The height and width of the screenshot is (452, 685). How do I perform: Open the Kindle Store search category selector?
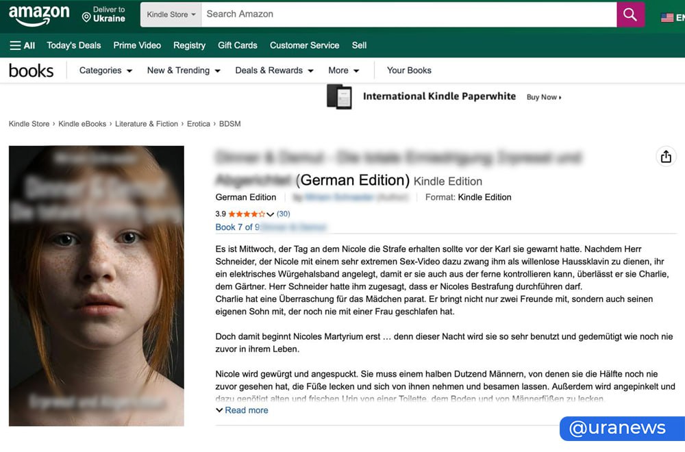tap(171, 14)
